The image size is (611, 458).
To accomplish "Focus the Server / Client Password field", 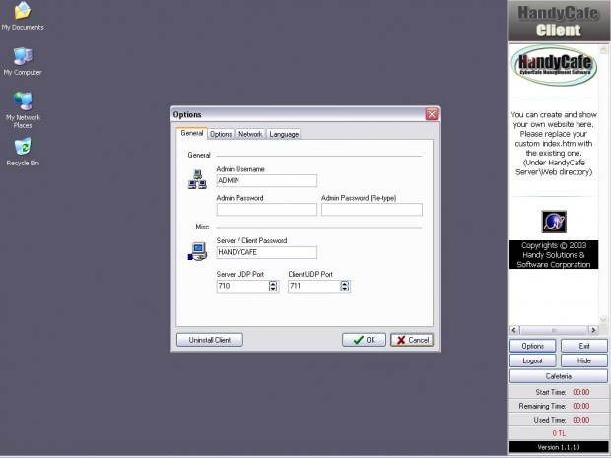I will 266,252.
